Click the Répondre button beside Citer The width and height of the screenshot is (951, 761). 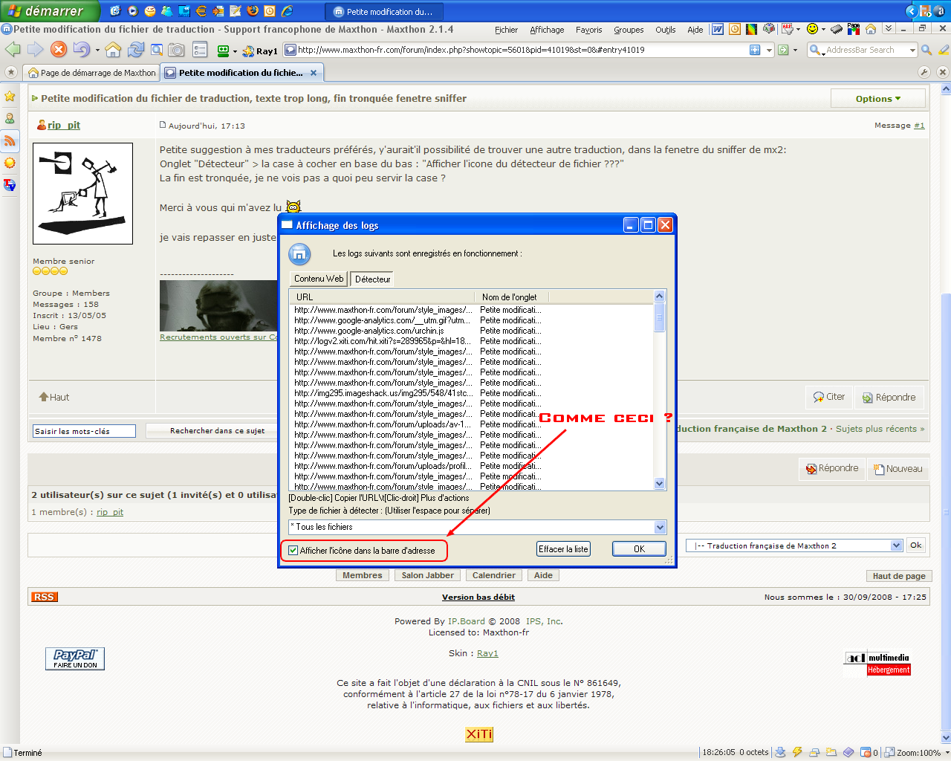point(889,397)
